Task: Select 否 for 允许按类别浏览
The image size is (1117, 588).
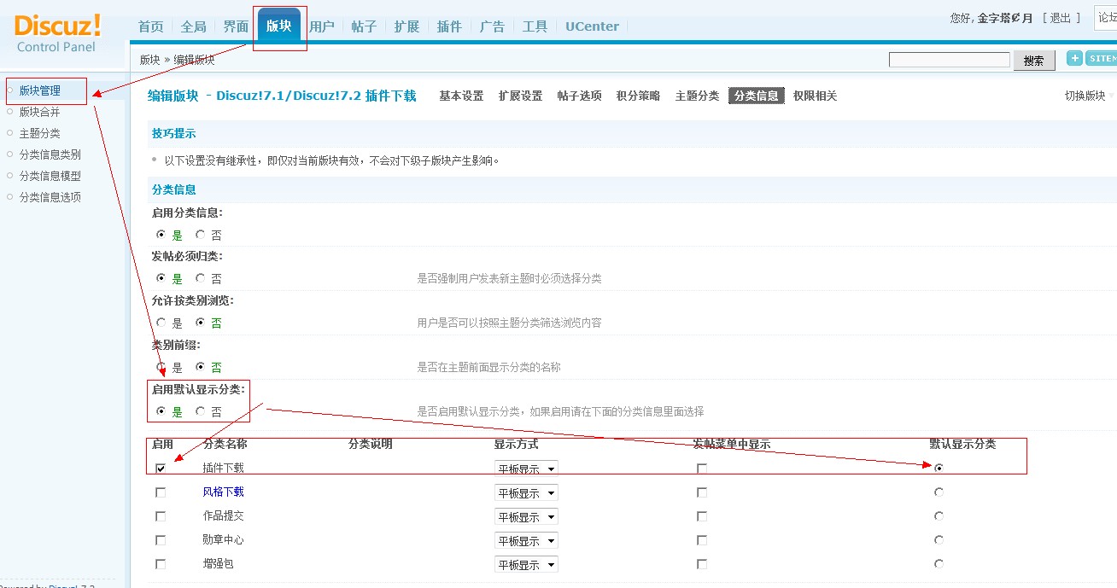Action: 201,323
